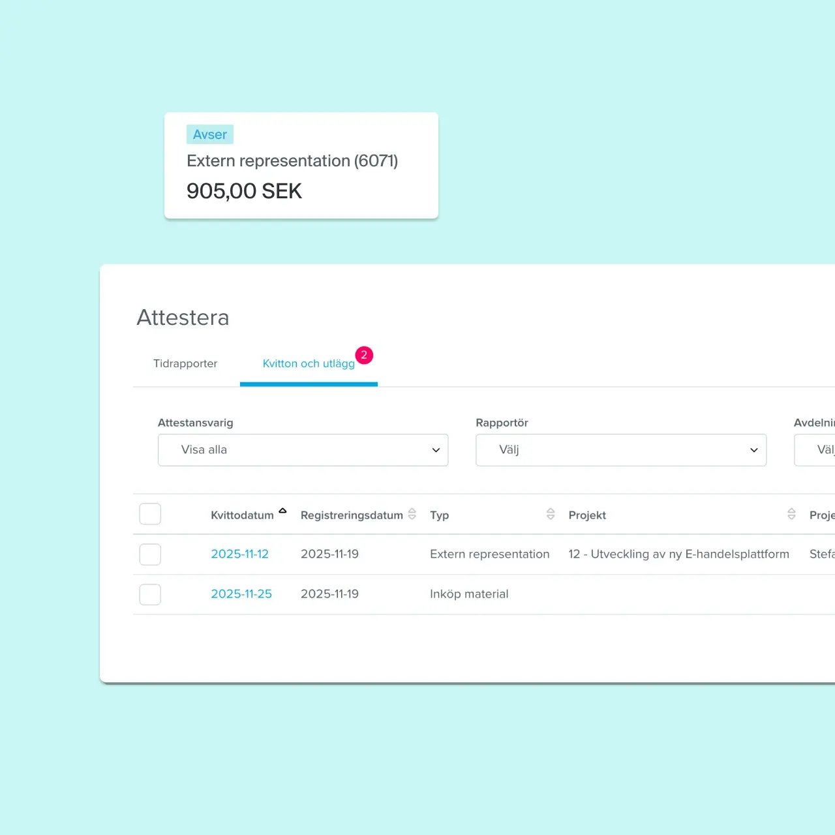This screenshot has height=835, width=835.
Task: Sort by Registreringsdatum using sort icon
Action: tap(412, 514)
